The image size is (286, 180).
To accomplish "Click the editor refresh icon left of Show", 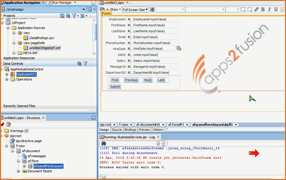I will (102, 9).
